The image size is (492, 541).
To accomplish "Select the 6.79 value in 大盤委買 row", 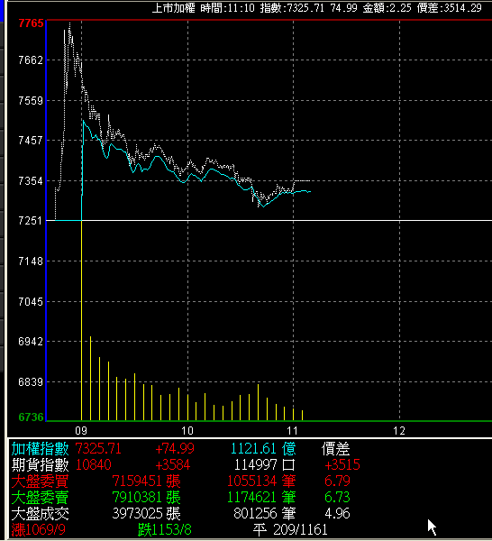I will click(x=338, y=481).
